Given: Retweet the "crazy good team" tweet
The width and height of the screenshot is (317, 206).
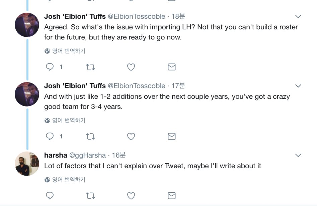Looking at the screenshot, I should tap(90, 136).
